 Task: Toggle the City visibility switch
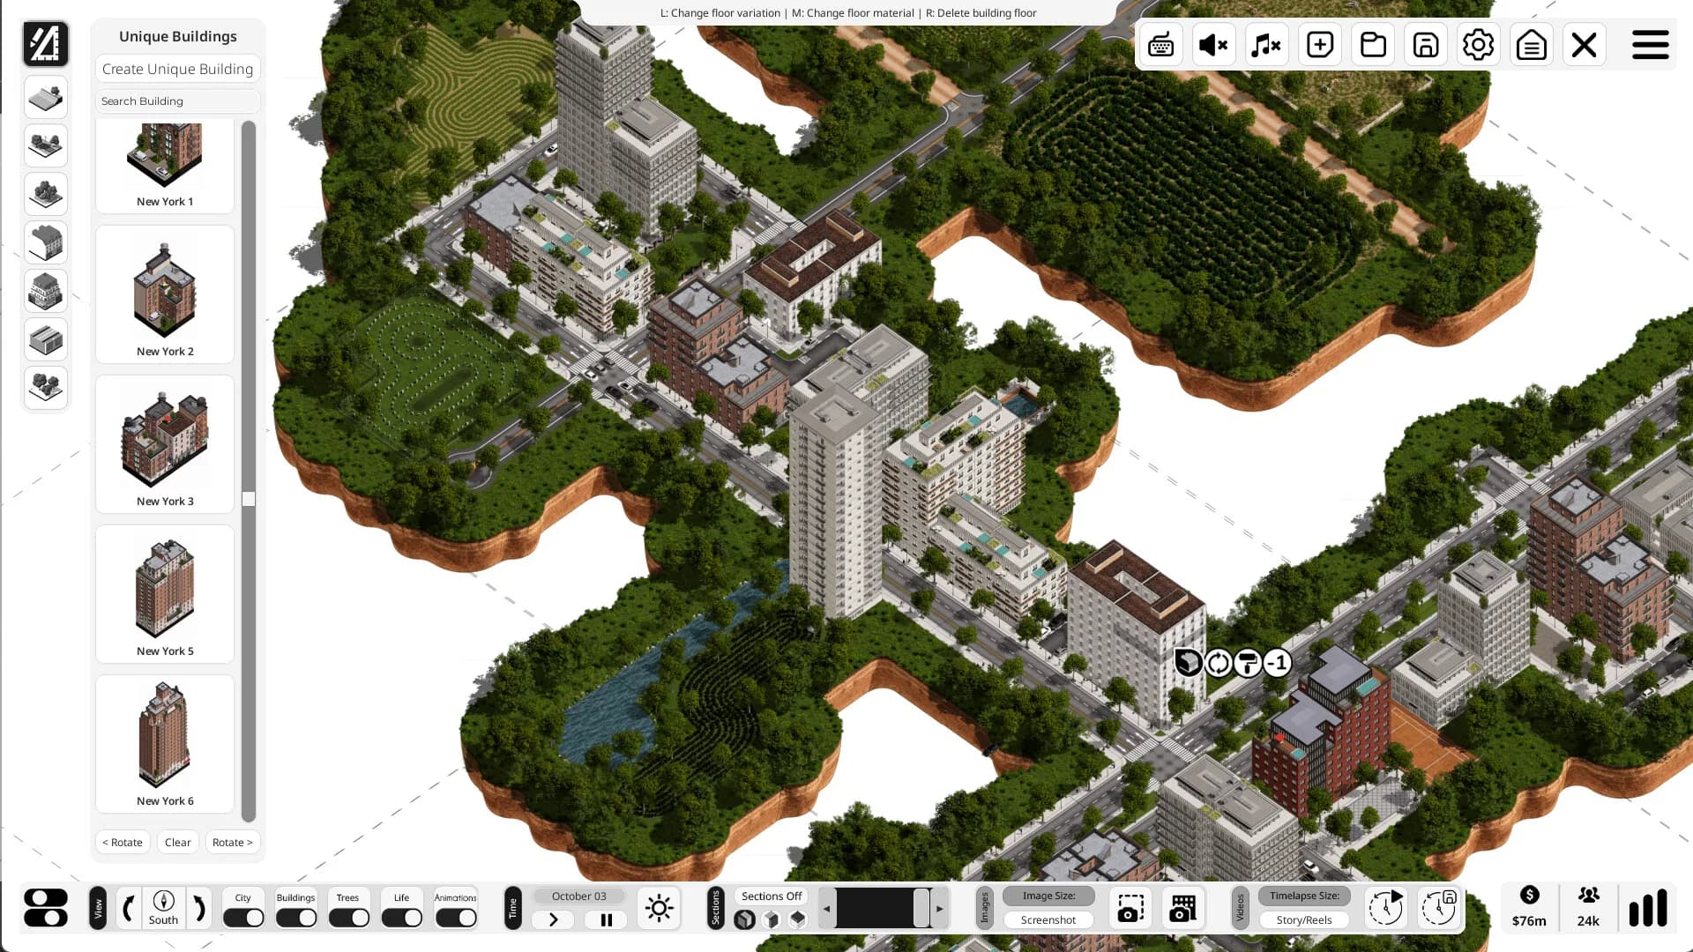243,918
